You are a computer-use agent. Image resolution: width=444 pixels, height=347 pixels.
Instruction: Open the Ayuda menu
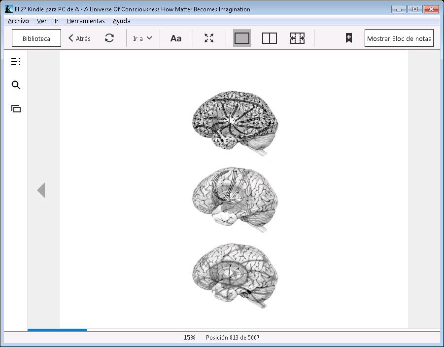(121, 21)
